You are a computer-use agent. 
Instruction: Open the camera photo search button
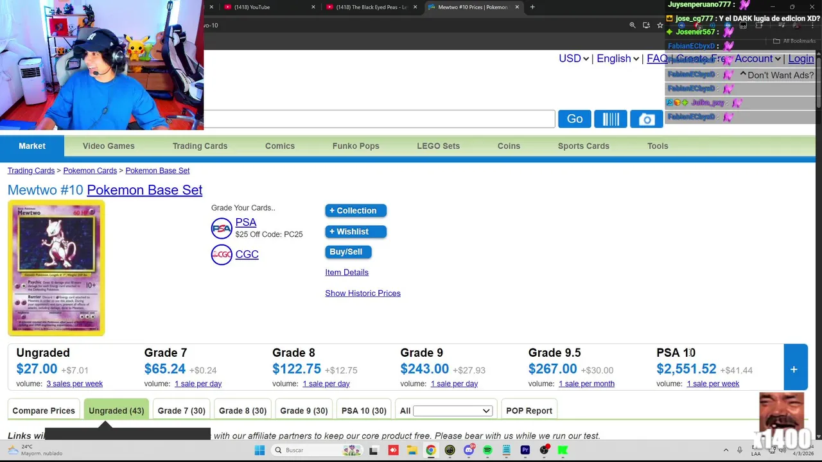647,119
